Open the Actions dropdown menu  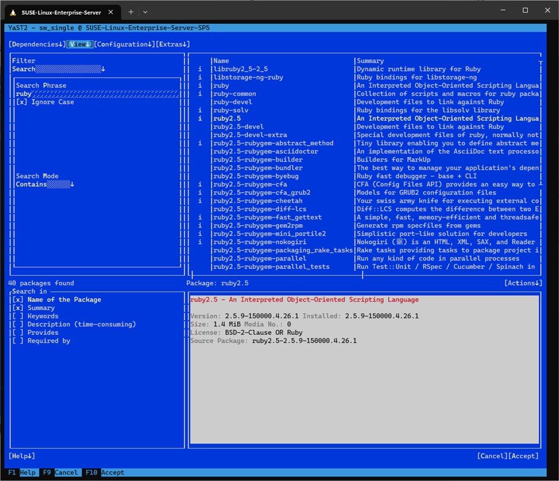click(x=523, y=283)
